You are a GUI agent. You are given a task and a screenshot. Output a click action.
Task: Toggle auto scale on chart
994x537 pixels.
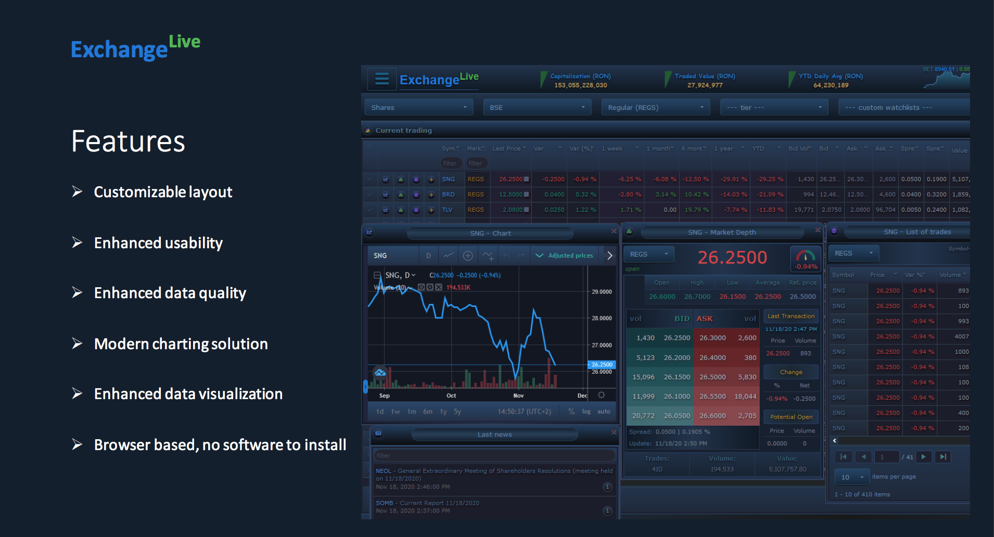click(x=604, y=412)
